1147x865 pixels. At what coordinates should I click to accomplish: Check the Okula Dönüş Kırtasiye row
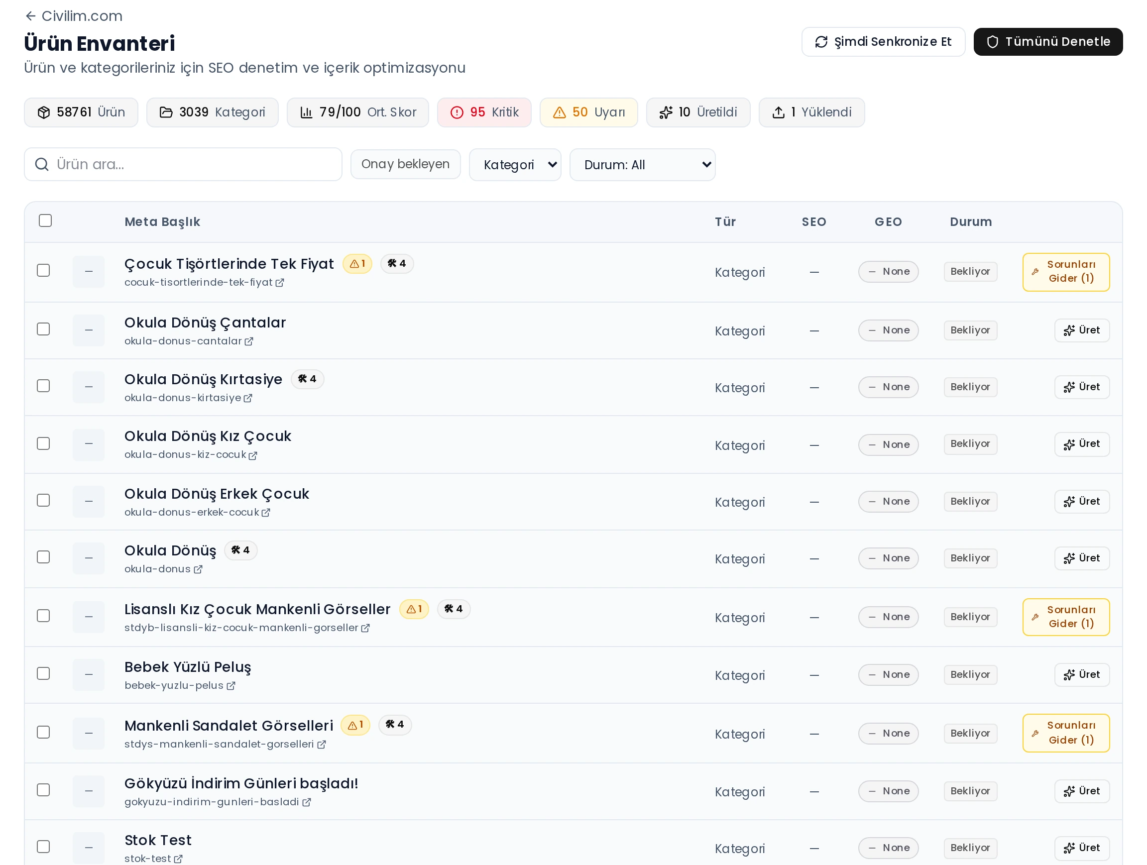click(x=43, y=386)
